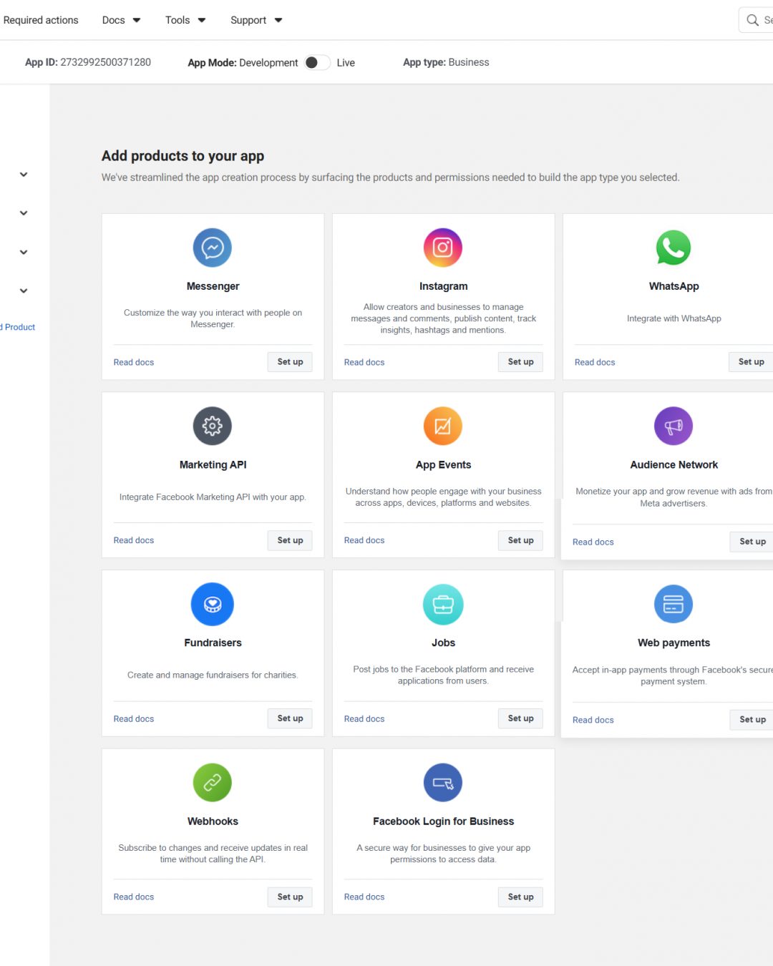The width and height of the screenshot is (773, 966).
Task: Click the Instagram product icon
Action: tap(443, 248)
